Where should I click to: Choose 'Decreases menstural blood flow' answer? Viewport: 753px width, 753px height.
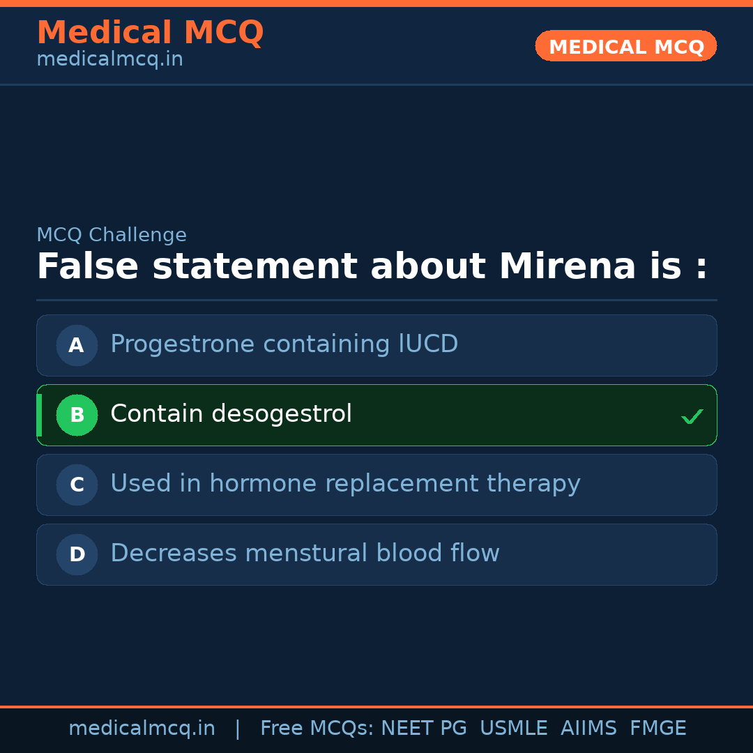coord(305,554)
